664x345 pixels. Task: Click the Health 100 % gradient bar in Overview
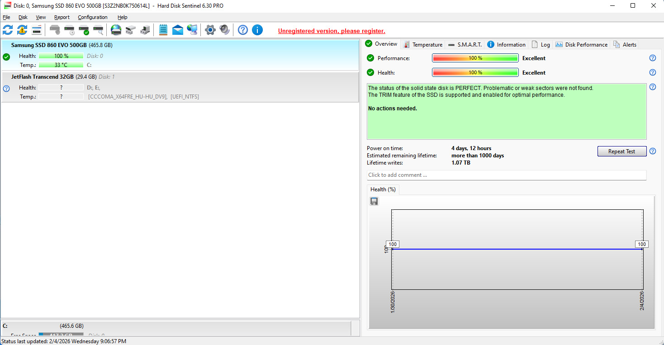point(475,72)
